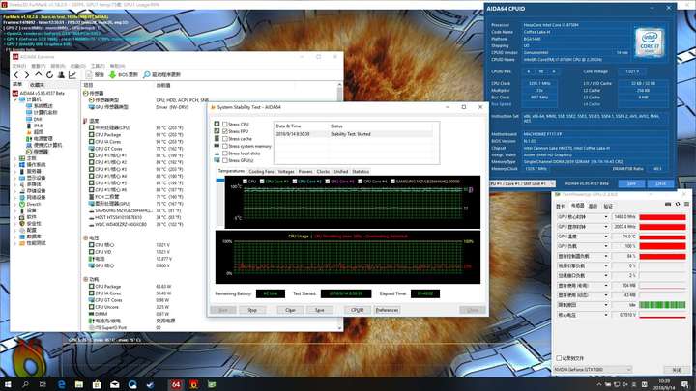
Task: Open the Windows Start menu
Action: pos(8,384)
